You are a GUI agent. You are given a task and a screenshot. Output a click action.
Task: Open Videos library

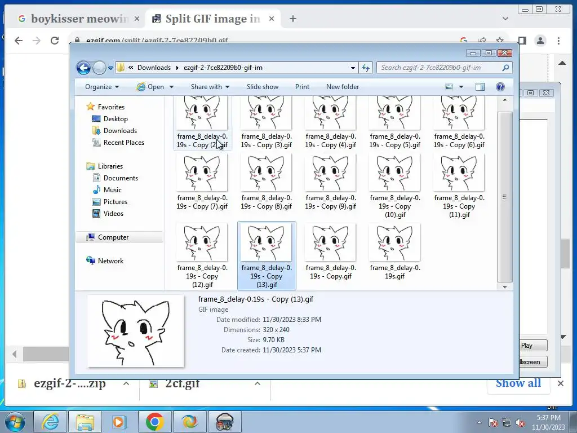113,214
